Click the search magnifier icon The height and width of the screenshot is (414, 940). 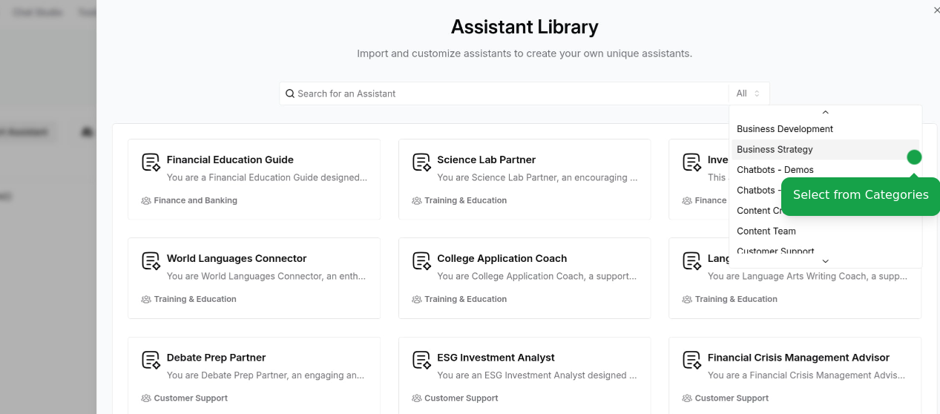pyautogui.click(x=290, y=93)
